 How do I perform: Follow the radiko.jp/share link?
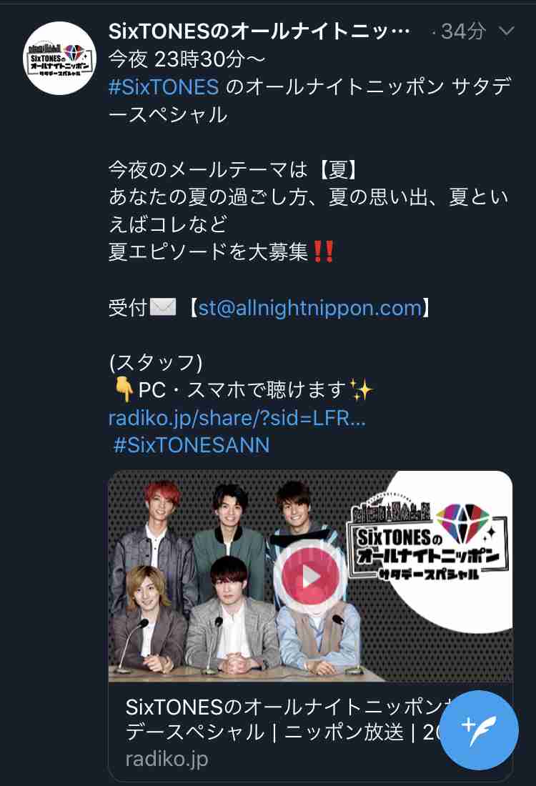[237, 417]
